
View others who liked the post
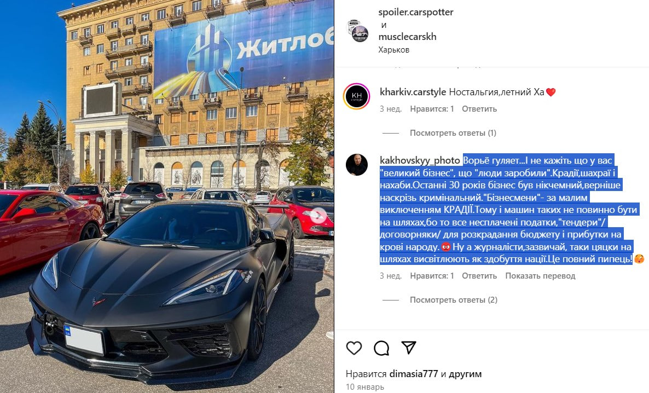tap(465, 374)
